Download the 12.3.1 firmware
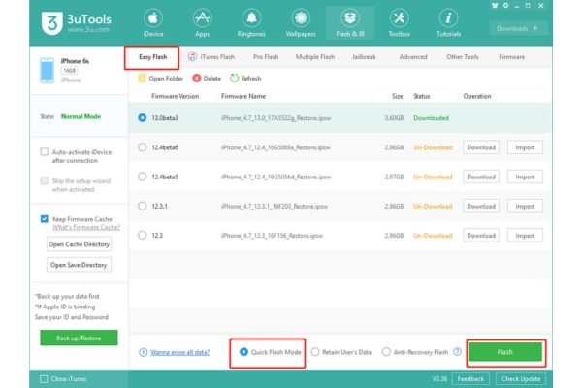This screenshot has height=388, width=582. point(480,206)
